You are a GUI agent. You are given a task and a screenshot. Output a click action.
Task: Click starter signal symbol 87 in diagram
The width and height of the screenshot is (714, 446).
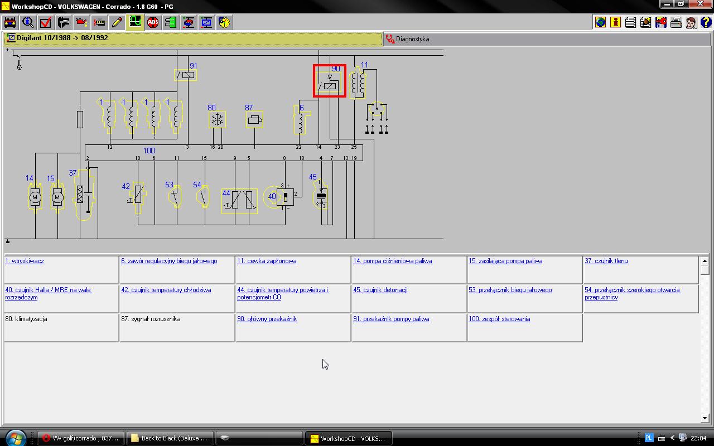pyautogui.click(x=254, y=119)
